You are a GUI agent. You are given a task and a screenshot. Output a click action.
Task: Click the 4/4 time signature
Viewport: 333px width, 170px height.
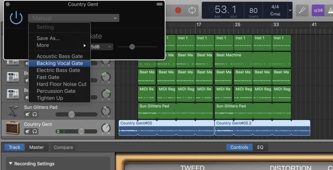(x=275, y=7)
